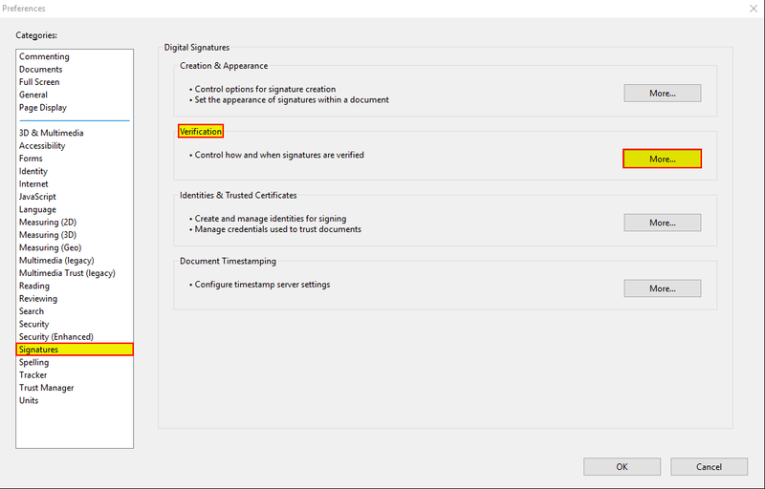
Task: Open the General category
Action: 33,95
